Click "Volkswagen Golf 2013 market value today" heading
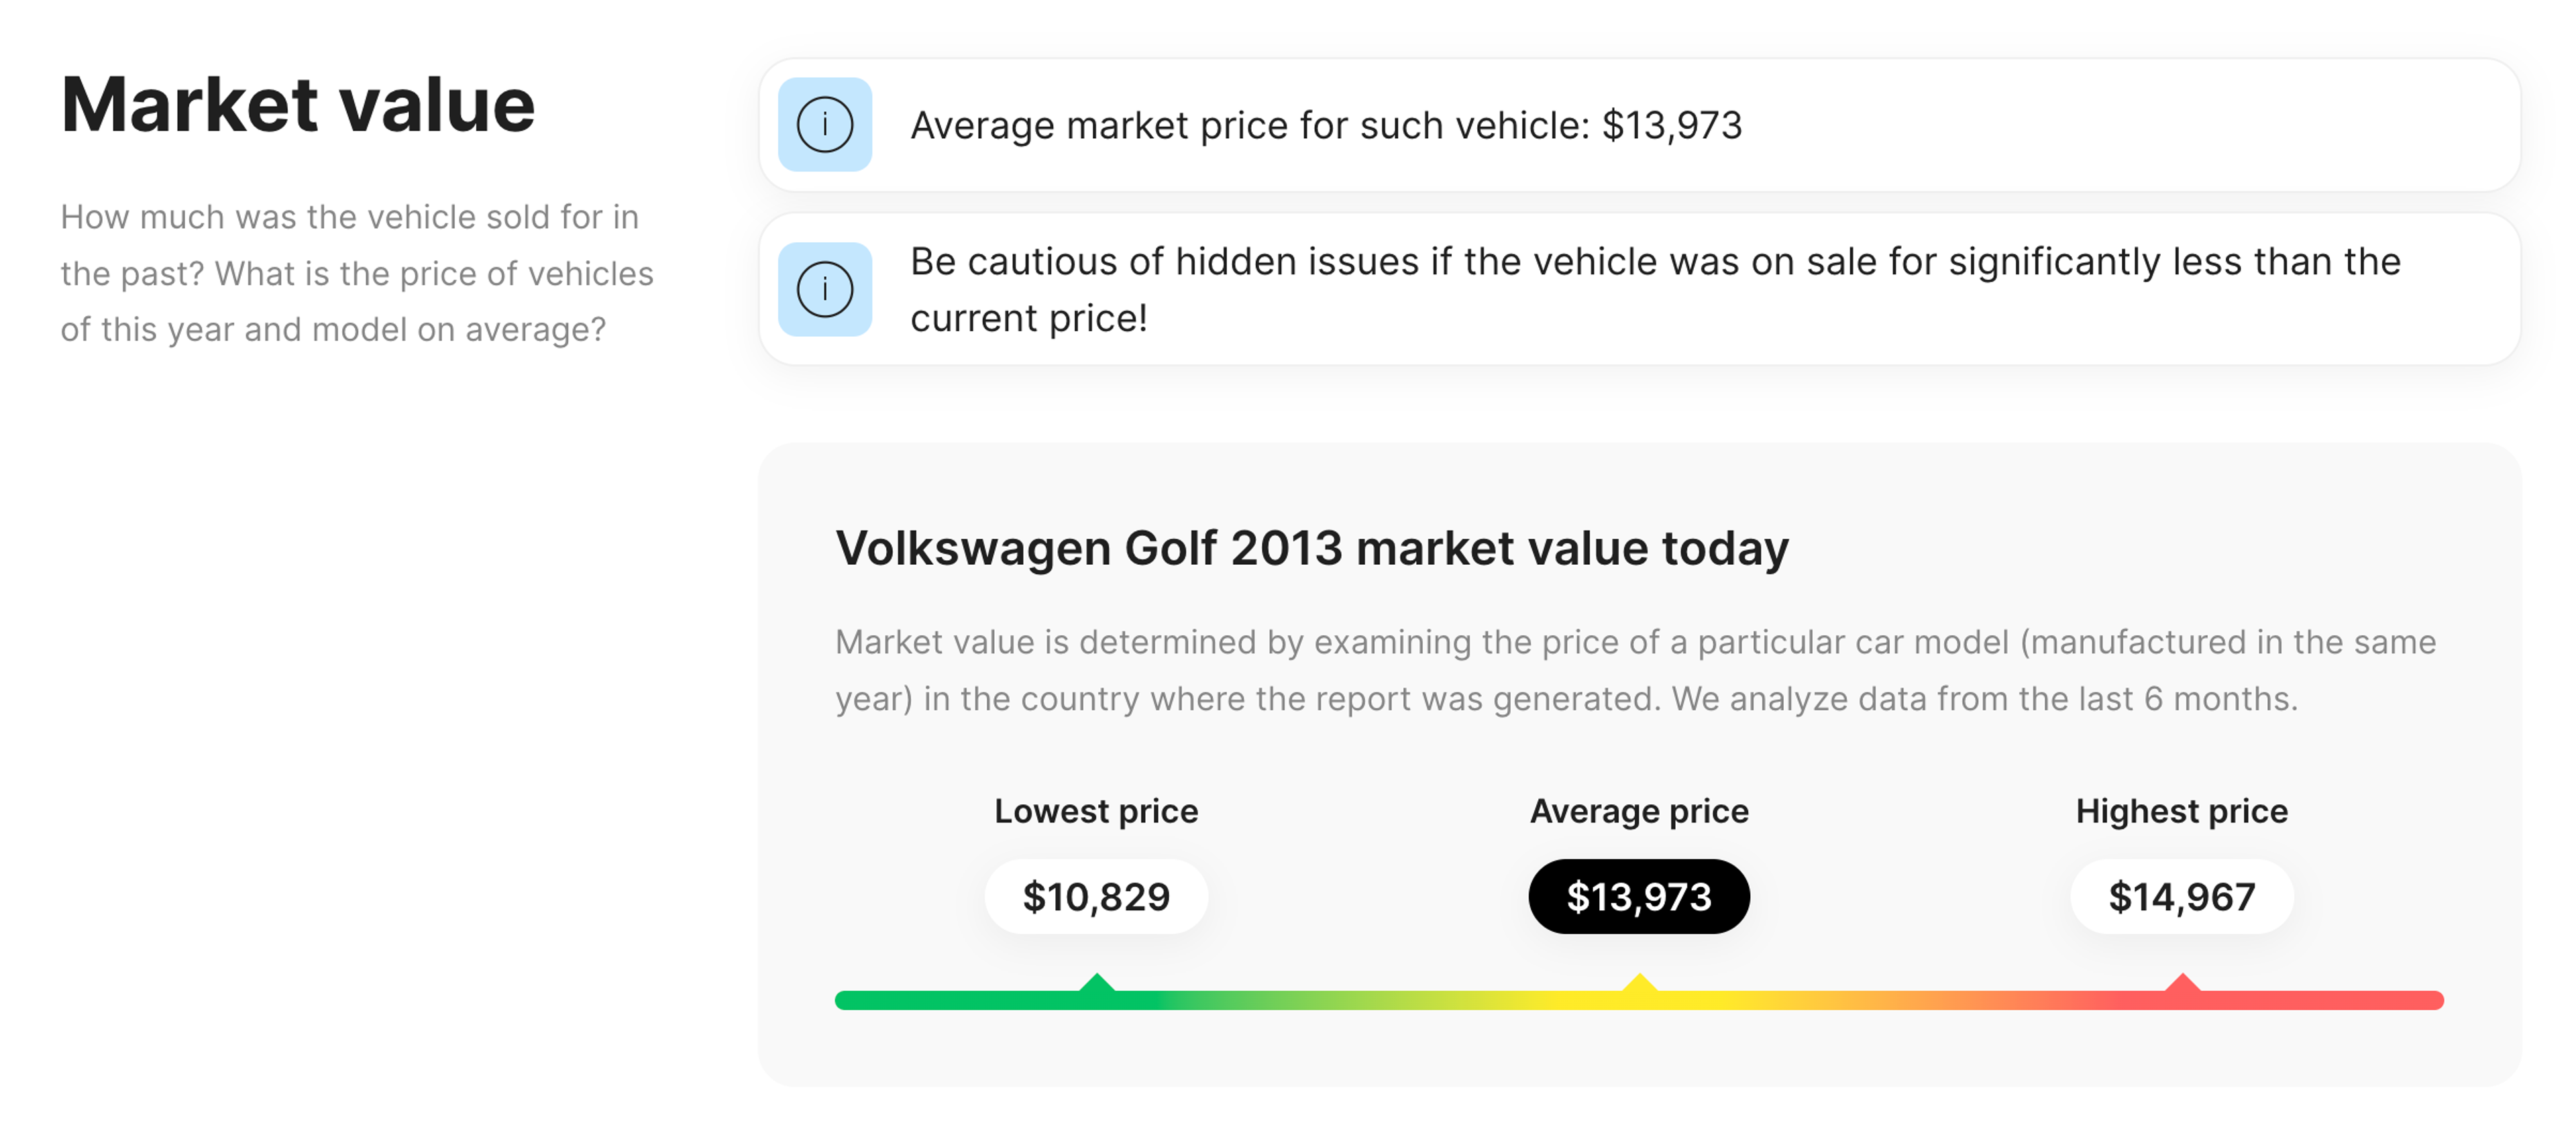Viewport: 2576px width, 1135px height. point(1311,548)
